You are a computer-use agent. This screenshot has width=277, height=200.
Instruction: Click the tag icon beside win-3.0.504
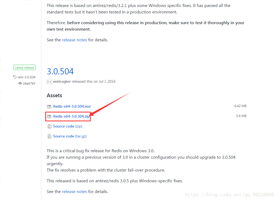[15, 77]
